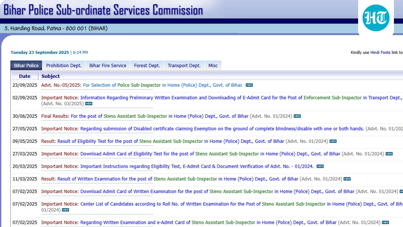Click NEW badge on 11/03/2025 written exam result

tap(347, 179)
